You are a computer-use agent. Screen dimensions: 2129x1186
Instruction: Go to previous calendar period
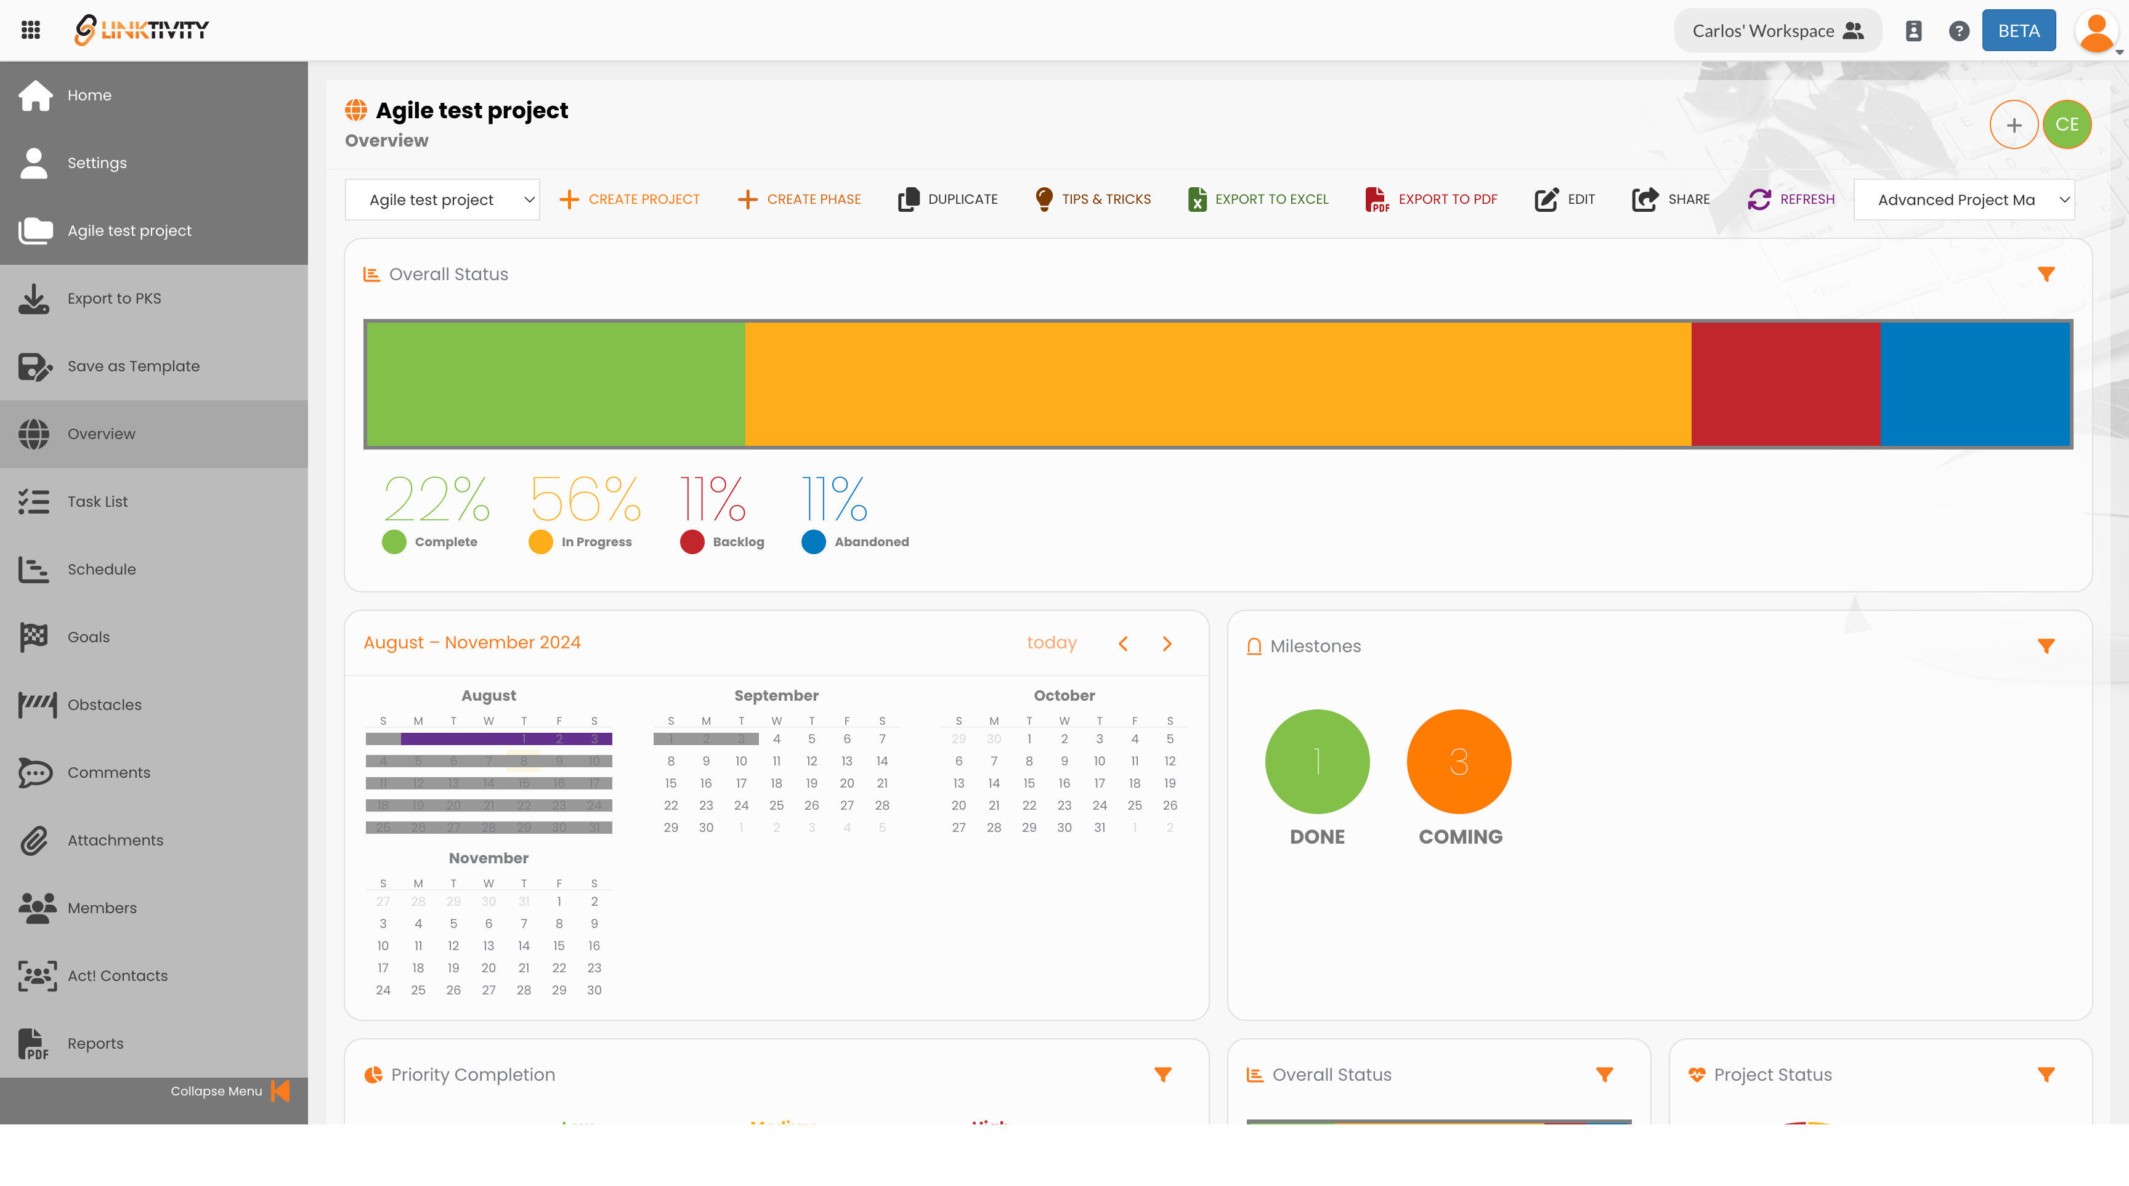1122,643
